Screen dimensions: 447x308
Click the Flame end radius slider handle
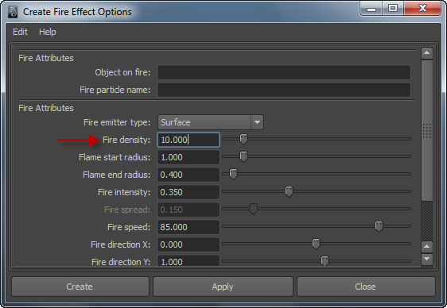(234, 174)
